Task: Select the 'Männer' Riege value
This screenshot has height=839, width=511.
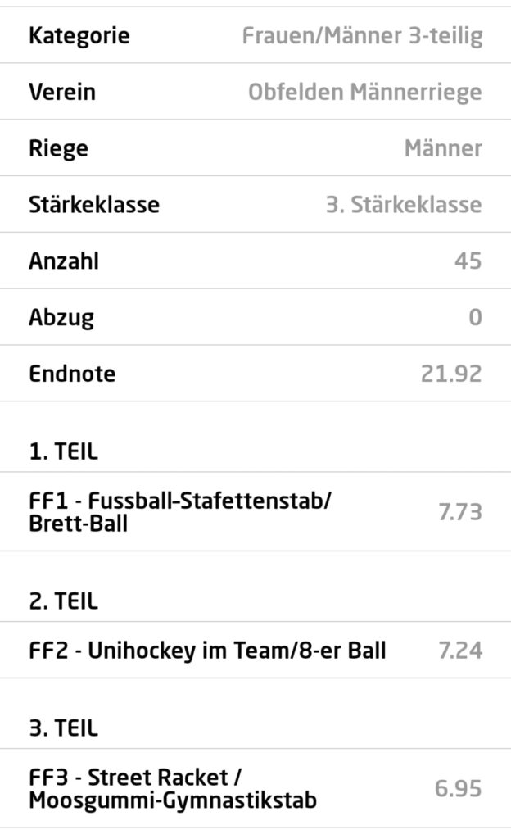Action: click(442, 148)
